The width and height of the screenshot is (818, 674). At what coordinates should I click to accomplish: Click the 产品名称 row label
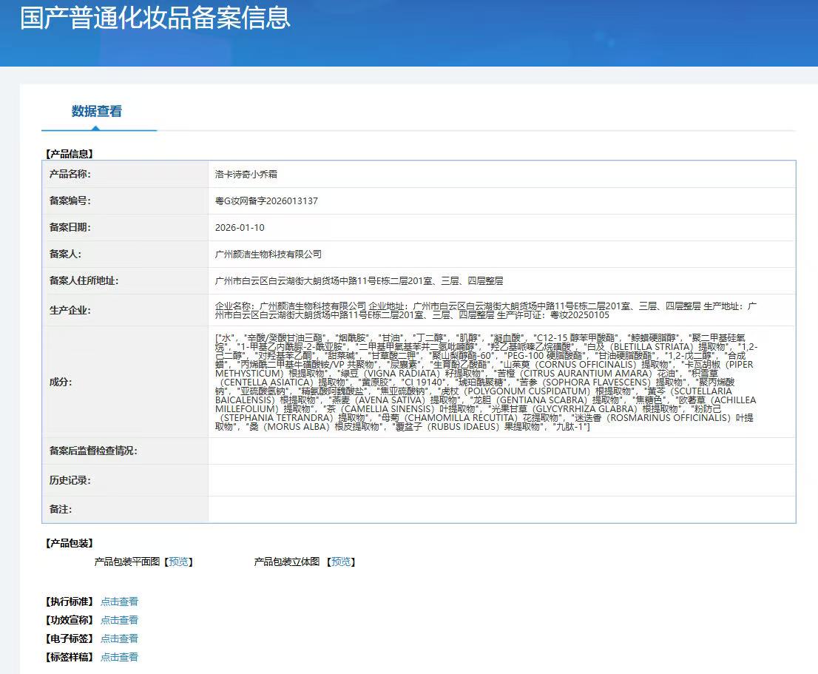70,175
